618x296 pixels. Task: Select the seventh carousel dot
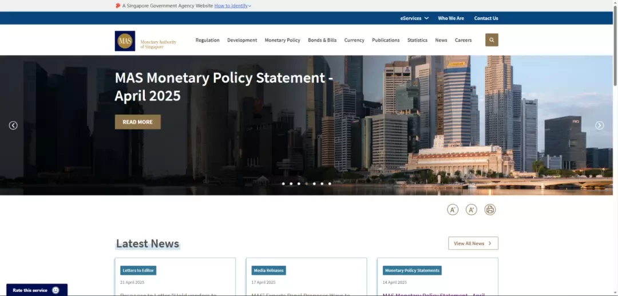330,184
